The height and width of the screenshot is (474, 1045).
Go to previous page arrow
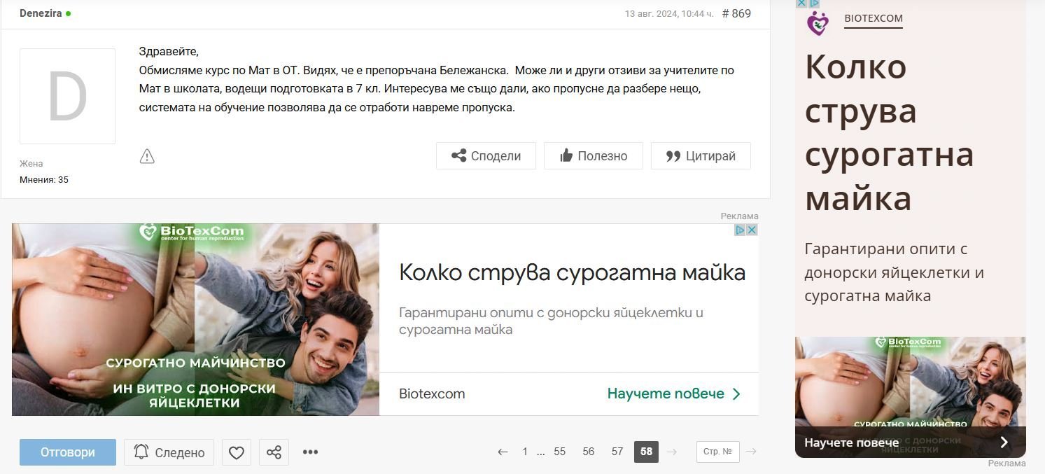[x=503, y=452]
